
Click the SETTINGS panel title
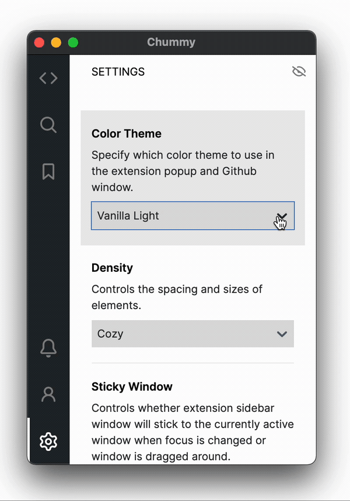tap(118, 72)
